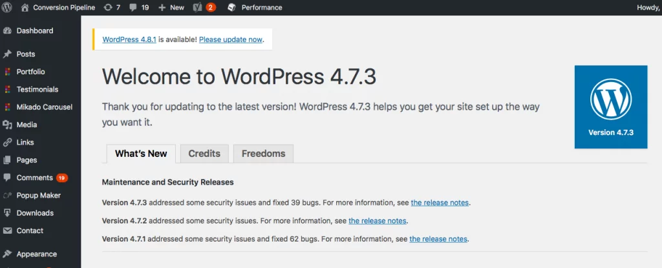Click the plus icon next to New
The width and height of the screenshot is (662, 268).
pyautogui.click(x=162, y=8)
